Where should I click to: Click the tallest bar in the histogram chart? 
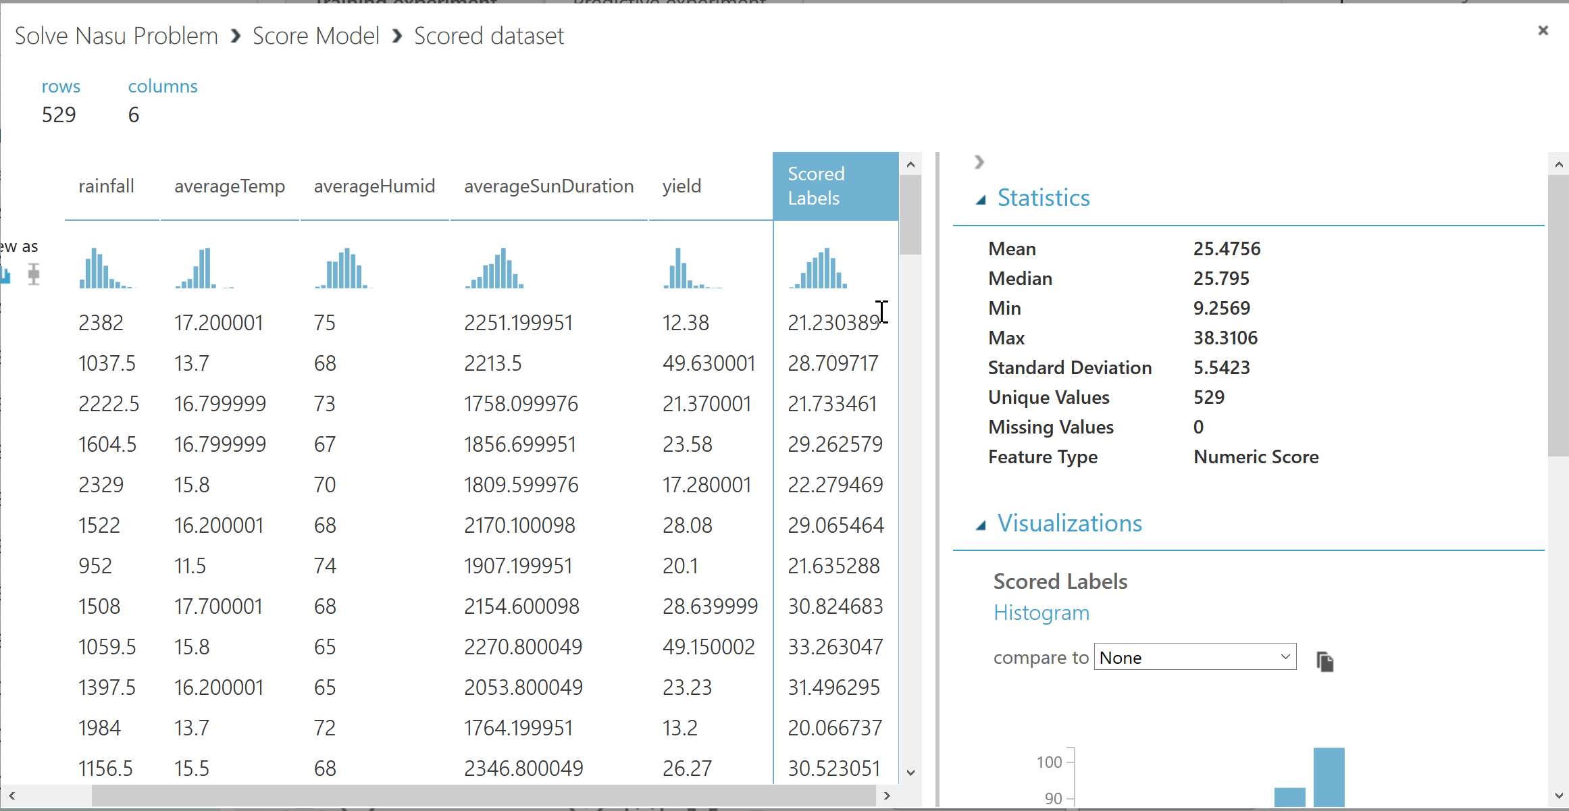[1329, 777]
